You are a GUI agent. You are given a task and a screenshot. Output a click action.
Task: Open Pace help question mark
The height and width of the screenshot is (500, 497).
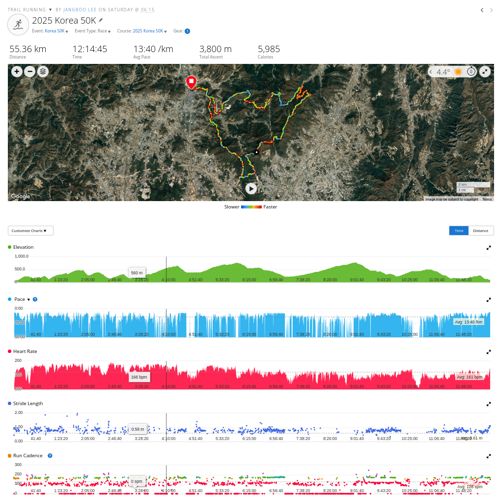point(35,299)
